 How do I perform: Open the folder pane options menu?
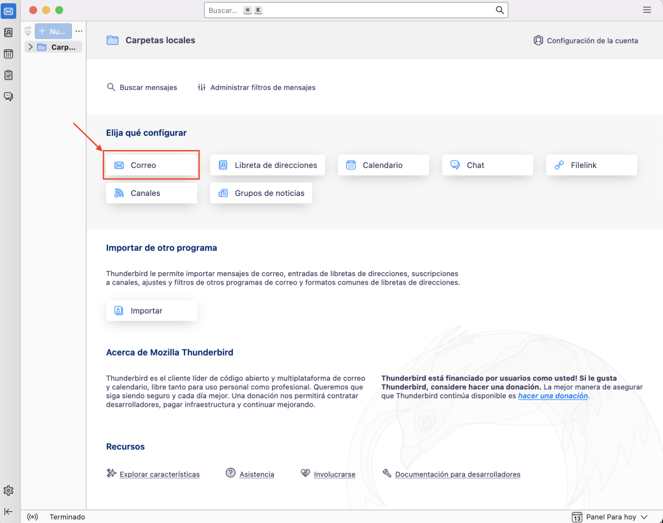pyautogui.click(x=79, y=31)
